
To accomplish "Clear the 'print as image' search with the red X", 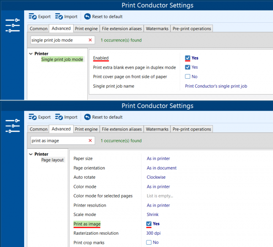I will (x=90, y=141).
